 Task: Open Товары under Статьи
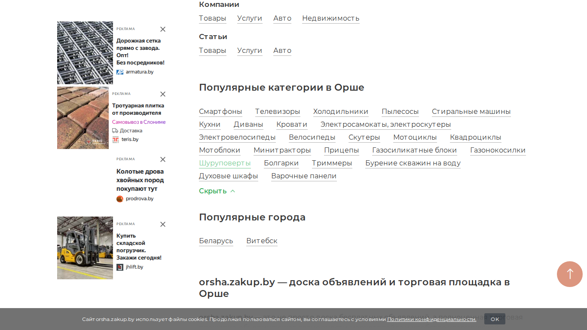click(x=213, y=50)
